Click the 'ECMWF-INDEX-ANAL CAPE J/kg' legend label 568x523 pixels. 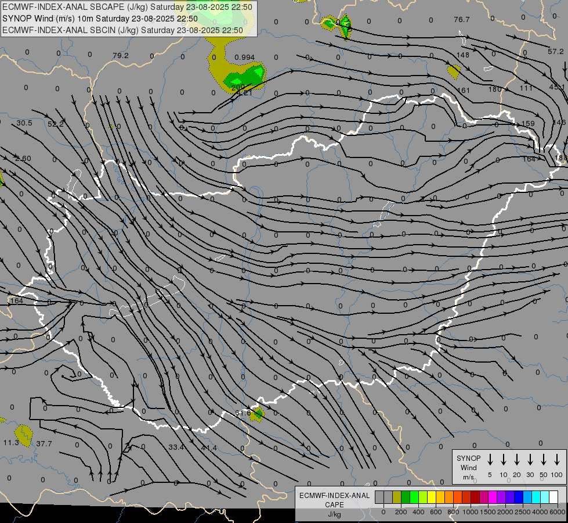tap(334, 504)
